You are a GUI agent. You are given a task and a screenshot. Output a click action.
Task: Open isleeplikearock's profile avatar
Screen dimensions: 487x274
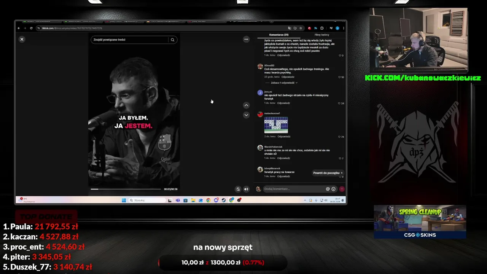point(260,169)
